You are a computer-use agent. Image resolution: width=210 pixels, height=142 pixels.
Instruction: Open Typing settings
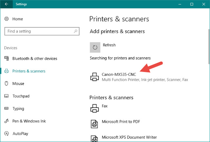click(x=18, y=109)
